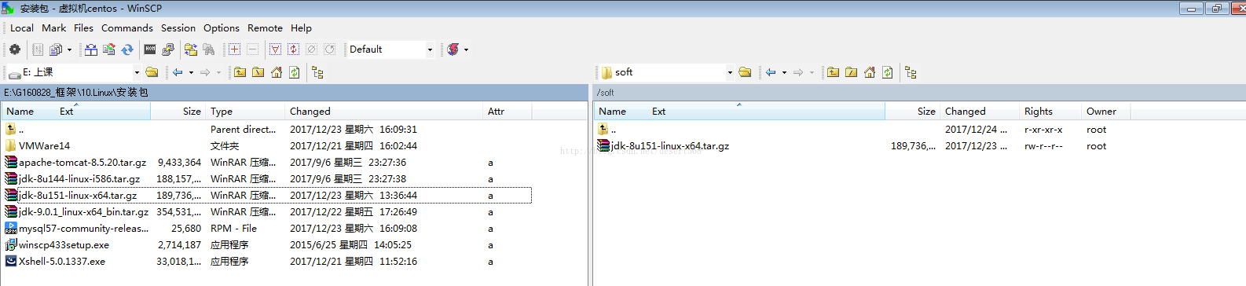Select the VMWare14 folder
This screenshot has width=1246, height=286.
tap(44, 146)
